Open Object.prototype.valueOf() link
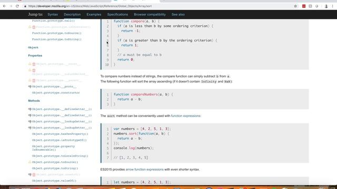 pyautogui.click(x=54, y=181)
